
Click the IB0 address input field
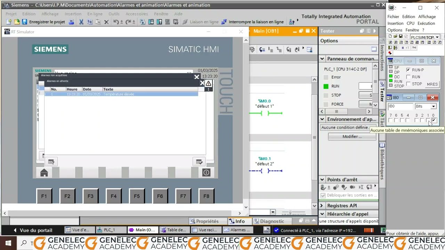click(400, 106)
